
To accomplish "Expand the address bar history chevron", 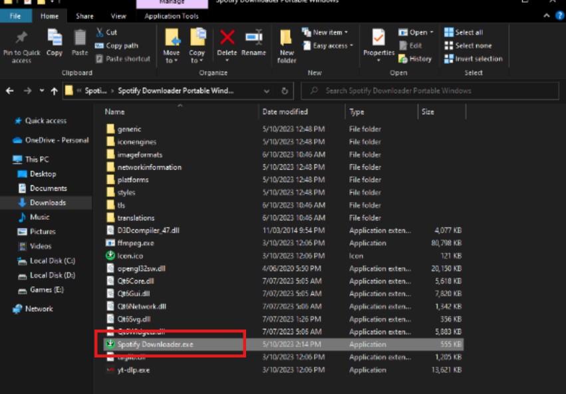I will tap(267, 91).
